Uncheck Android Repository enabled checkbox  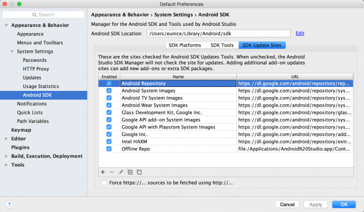click(x=109, y=83)
